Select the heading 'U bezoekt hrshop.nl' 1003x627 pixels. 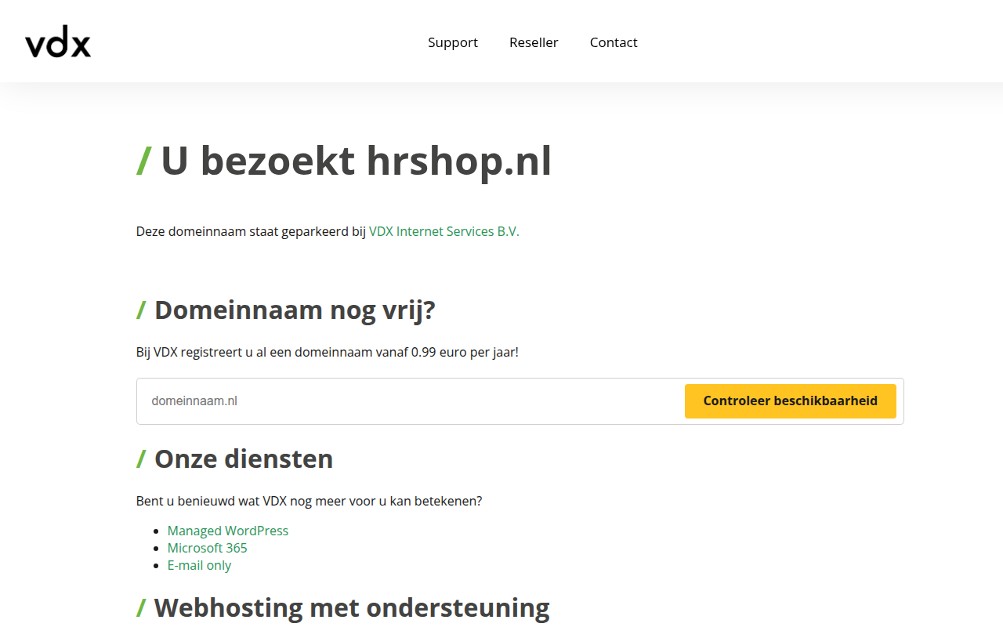pos(344,161)
